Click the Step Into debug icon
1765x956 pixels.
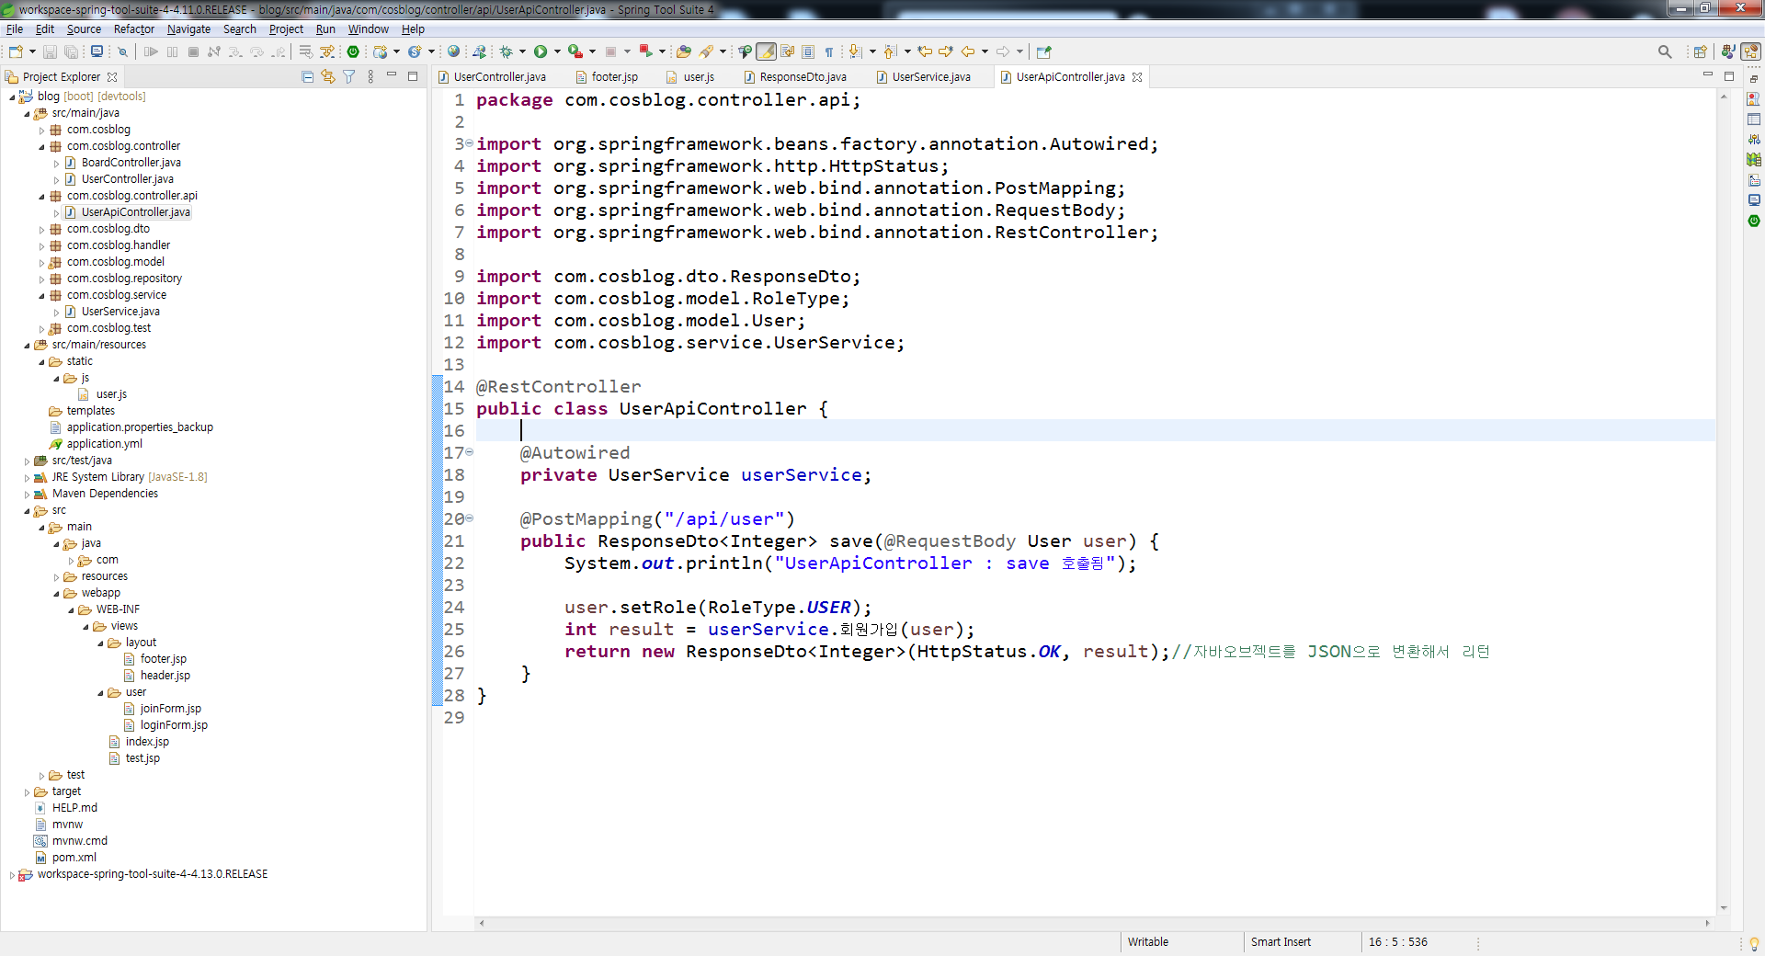235,51
